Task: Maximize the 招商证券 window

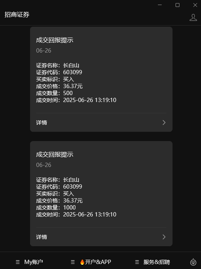Action: pos(178,5)
